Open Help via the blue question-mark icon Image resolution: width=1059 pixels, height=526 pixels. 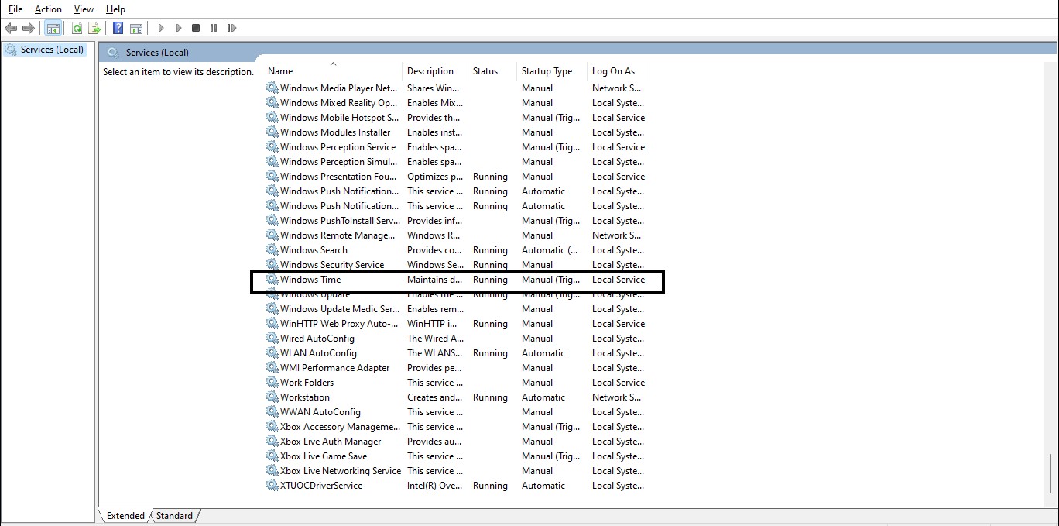click(118, 29)
